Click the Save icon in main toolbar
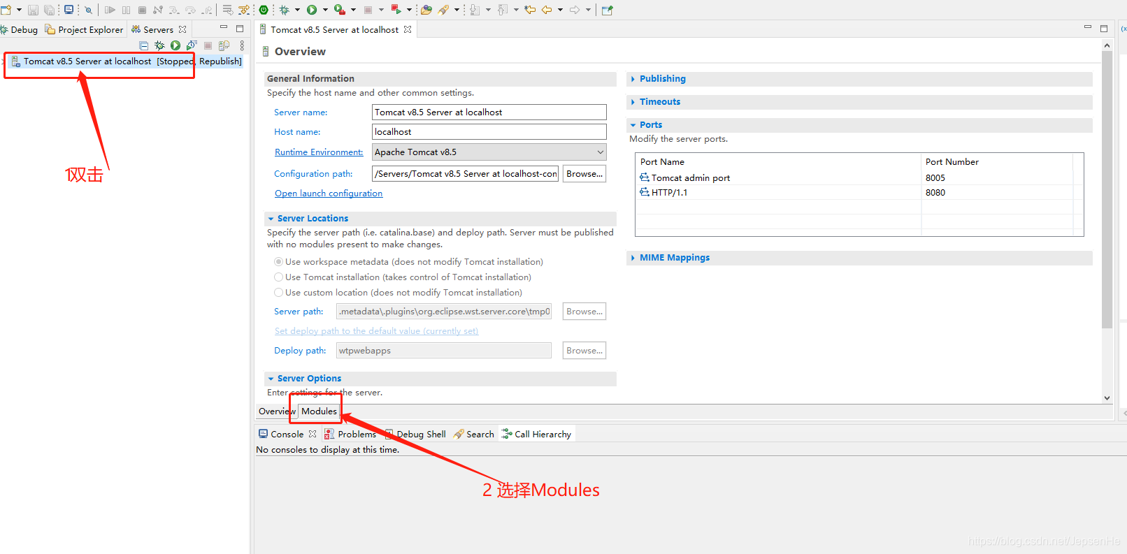This screenshot has height=554, width=1127. tap(33, 10)
